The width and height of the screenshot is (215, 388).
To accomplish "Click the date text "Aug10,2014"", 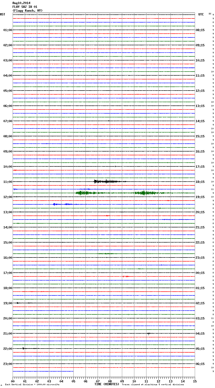I will pos(21,3).
